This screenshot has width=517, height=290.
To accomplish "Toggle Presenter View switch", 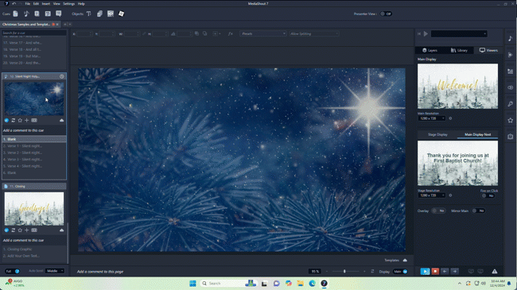I will 386,14.
